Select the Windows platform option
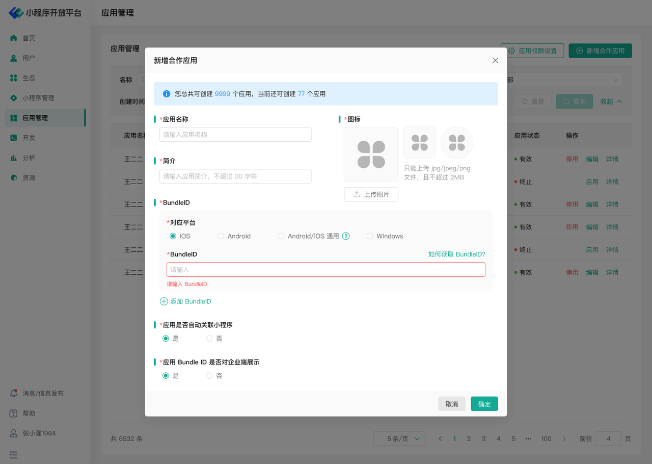Screen dimensions: 652x464 [x=370, y=236]
